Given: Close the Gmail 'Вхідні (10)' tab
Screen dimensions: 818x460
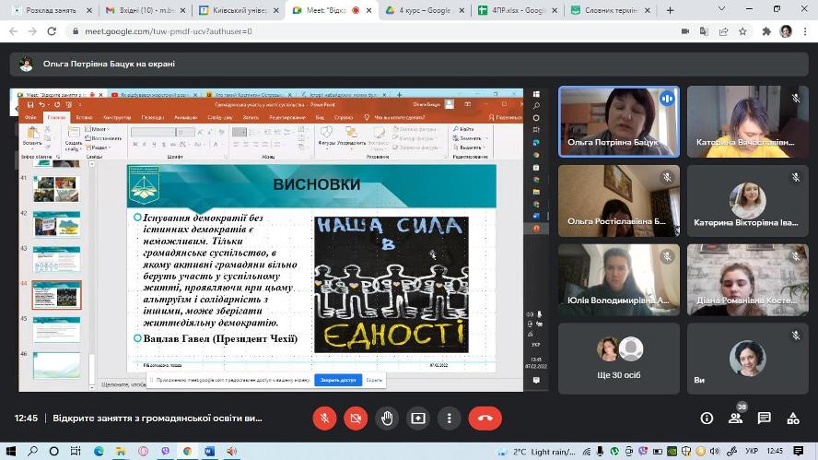Looking at the screenshot, I should pos(182,10).
